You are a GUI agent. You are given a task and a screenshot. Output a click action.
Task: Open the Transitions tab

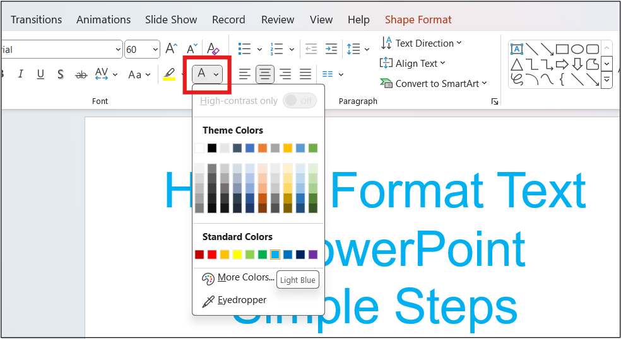(x=37, y=20)
